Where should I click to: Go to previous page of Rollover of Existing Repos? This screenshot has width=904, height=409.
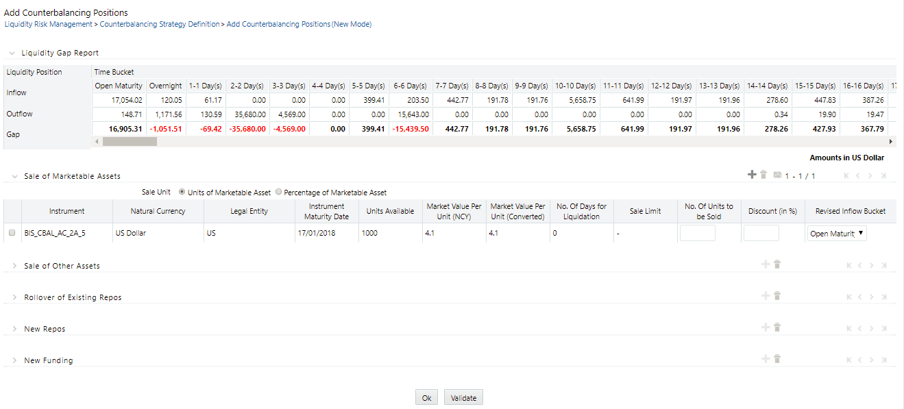pos(859,297)
